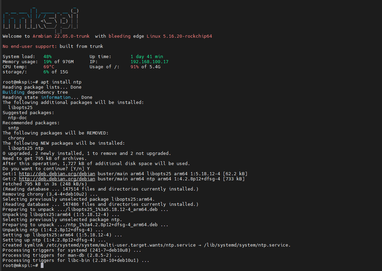Click the 'sntp' recommended package
Screen dimensions: 382x271
pyautogui.click(x=13, y=128)
